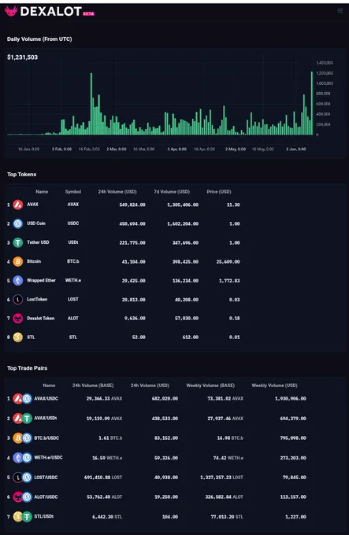Sort tokens by Symbol column header
The height and width of the screenshot is (535, 349).
tap(73, 192)
